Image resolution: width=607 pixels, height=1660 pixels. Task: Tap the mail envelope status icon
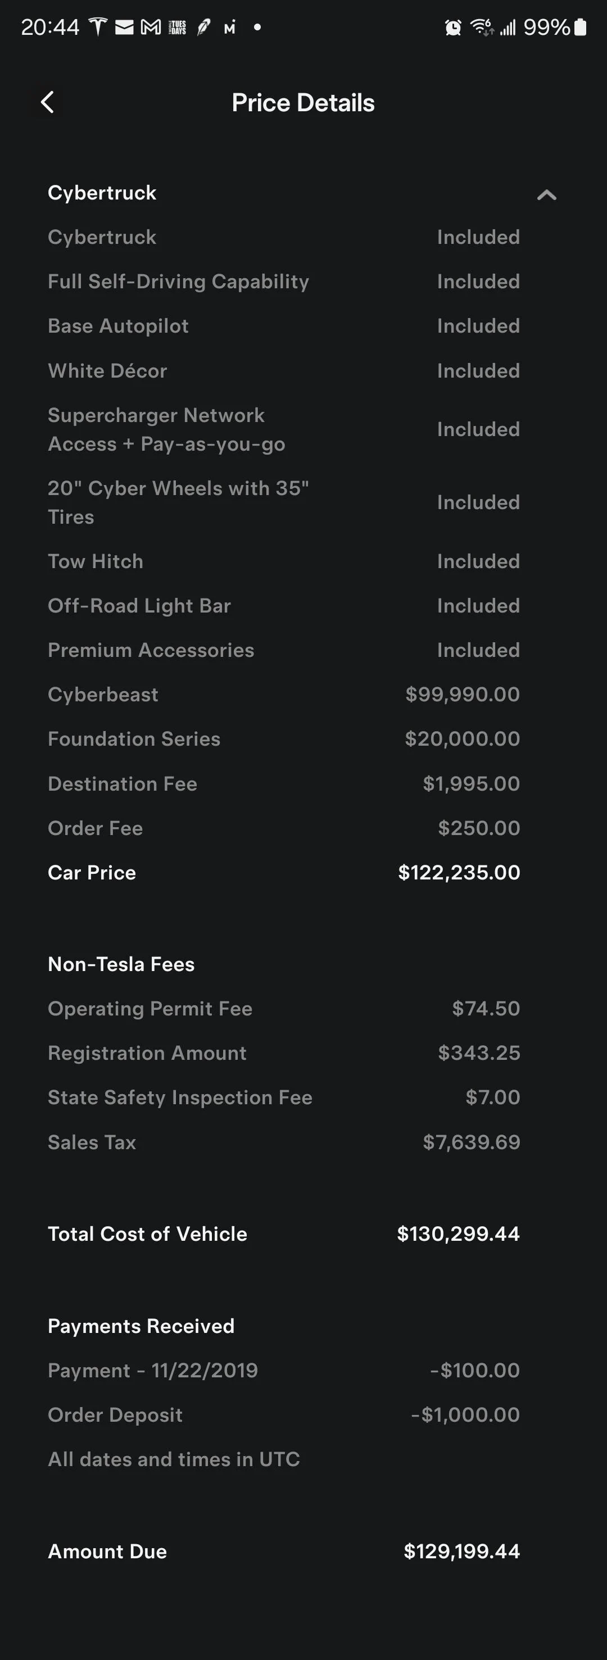coord(124,27)
